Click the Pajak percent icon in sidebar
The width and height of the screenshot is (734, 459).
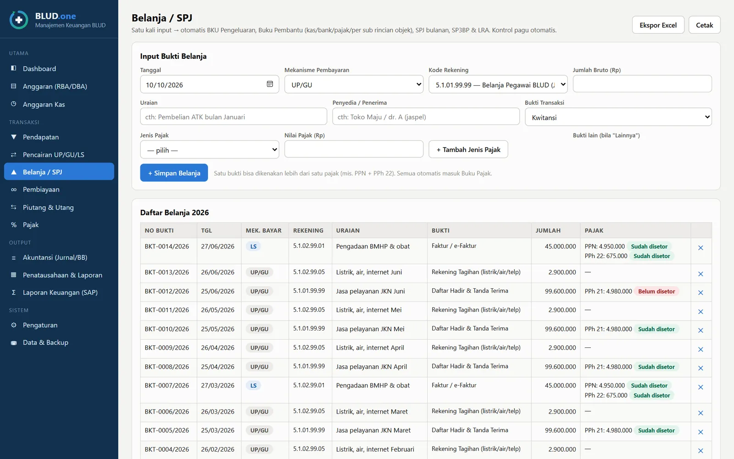[14, 225]
